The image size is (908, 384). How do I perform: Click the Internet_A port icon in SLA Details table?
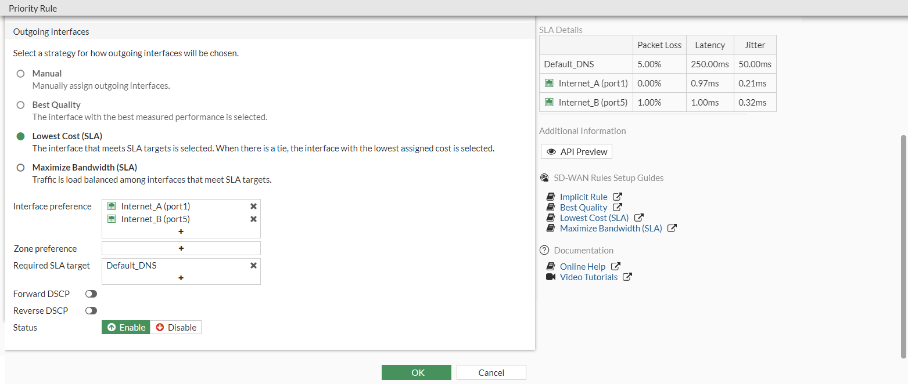coord(549,83)
